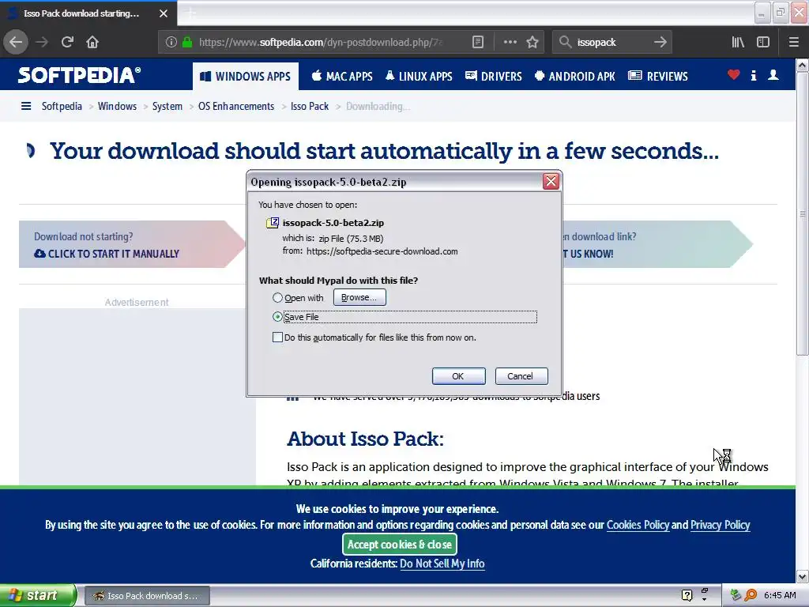This screenshot has height=607, width=809.
Task: Open the Android APK menu item
Action: (x=575, y=77)
